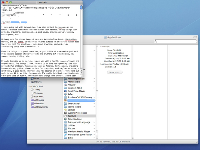Open the PhotoStudio folder icon
The width and height of the screenshot is (200, 150).
65,82
